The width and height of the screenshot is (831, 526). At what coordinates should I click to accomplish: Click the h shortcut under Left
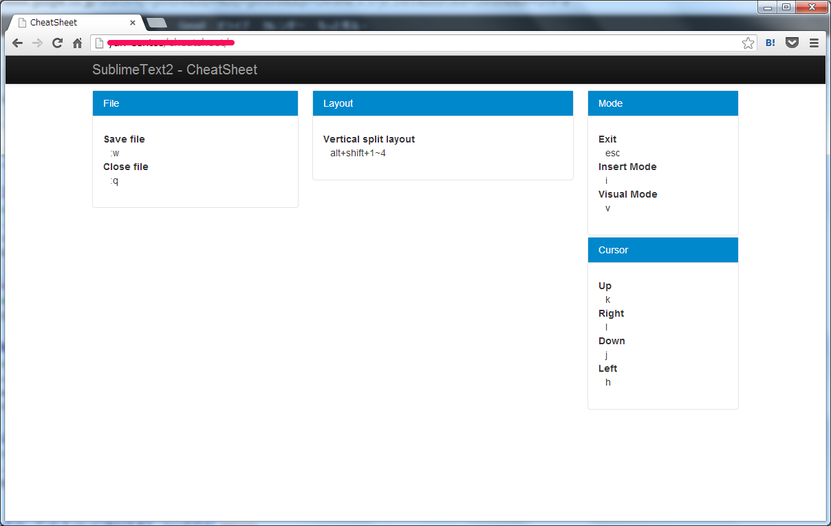[608, 382]
